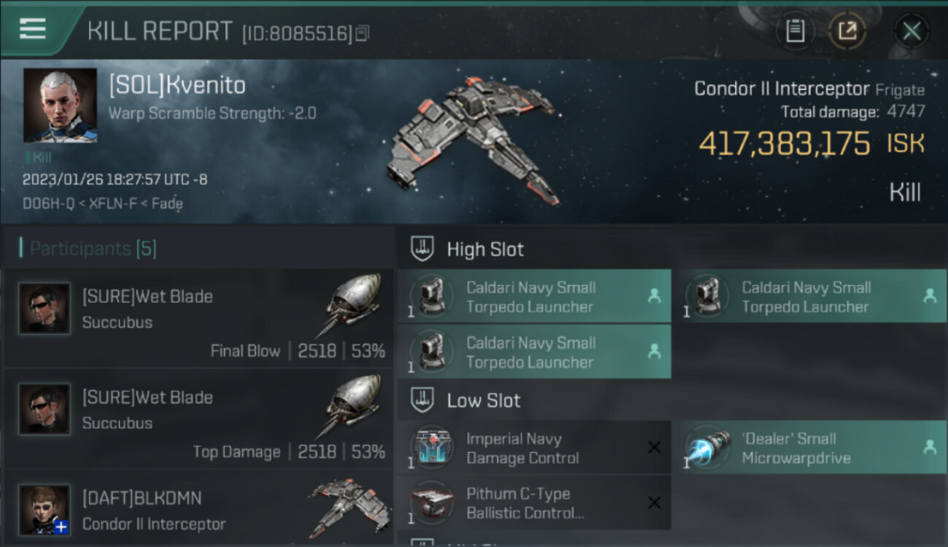948x547 pixels.
Task: Open Imperial Navy Damage Control item
Action: 534,448
